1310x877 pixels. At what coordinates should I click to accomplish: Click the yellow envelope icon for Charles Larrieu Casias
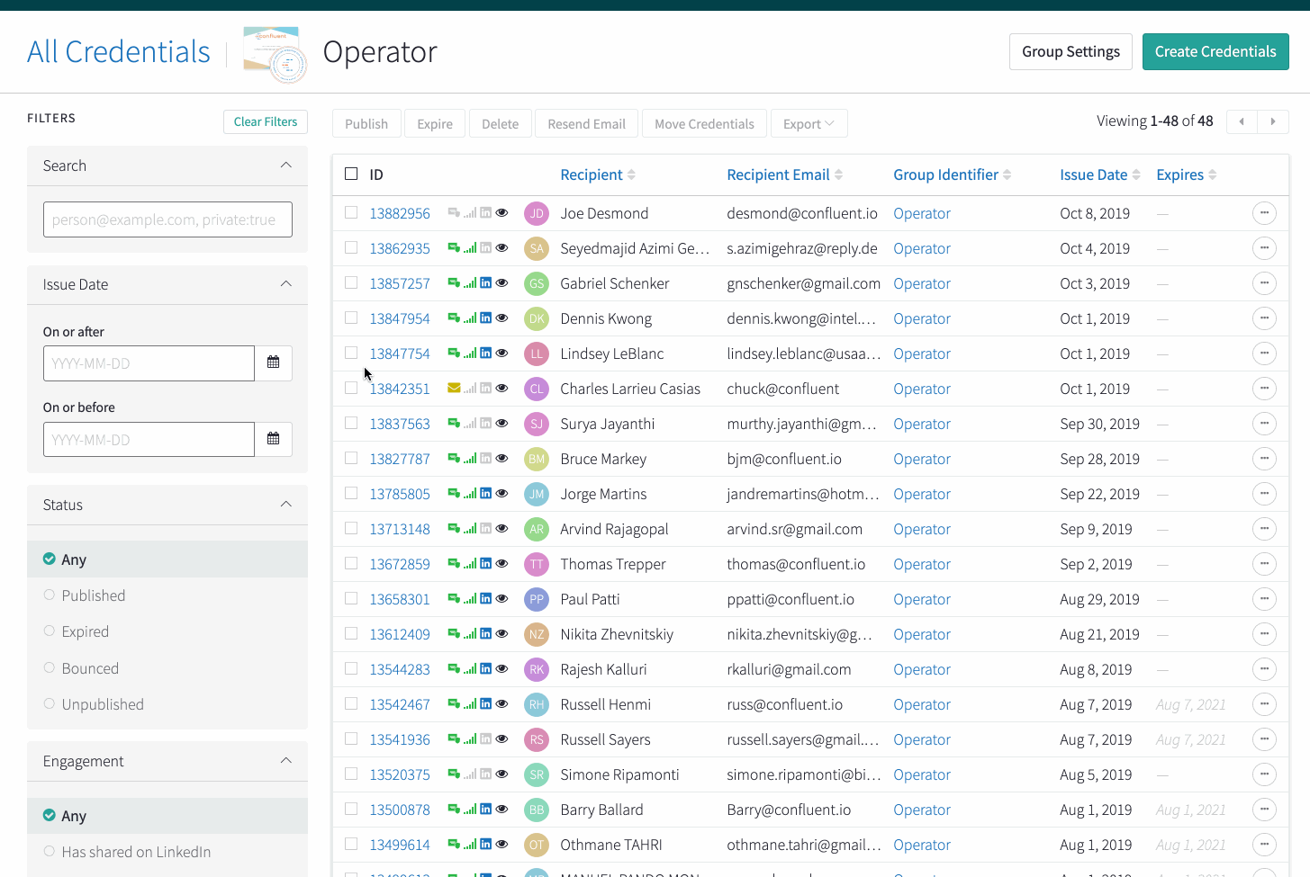point(454,389)
